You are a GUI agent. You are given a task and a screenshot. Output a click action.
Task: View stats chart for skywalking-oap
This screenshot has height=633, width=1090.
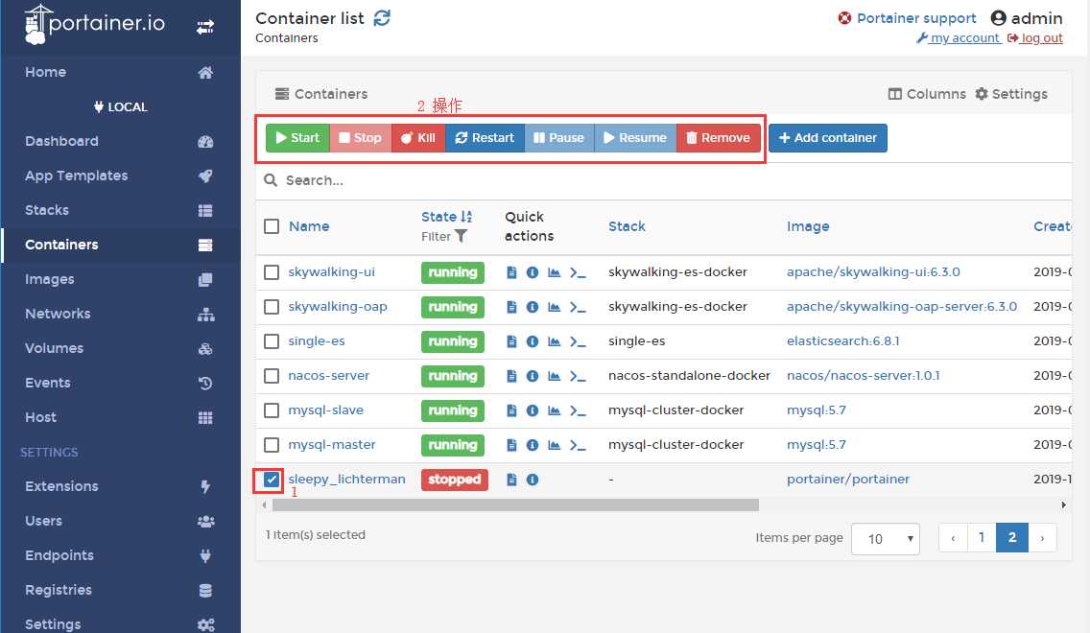(554, 306)
